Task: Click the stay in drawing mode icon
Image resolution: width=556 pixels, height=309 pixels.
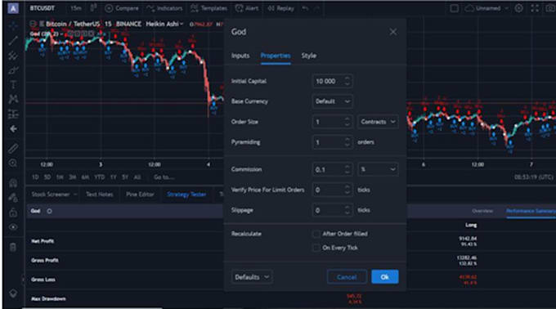Action: click(13, 197)
